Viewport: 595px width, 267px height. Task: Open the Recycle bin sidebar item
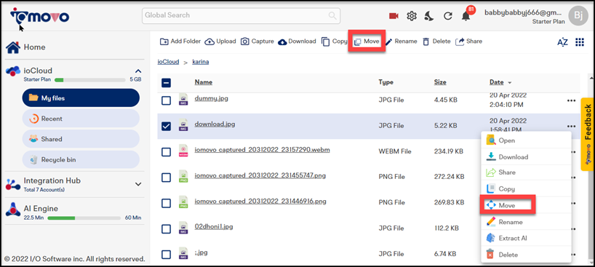81,159
